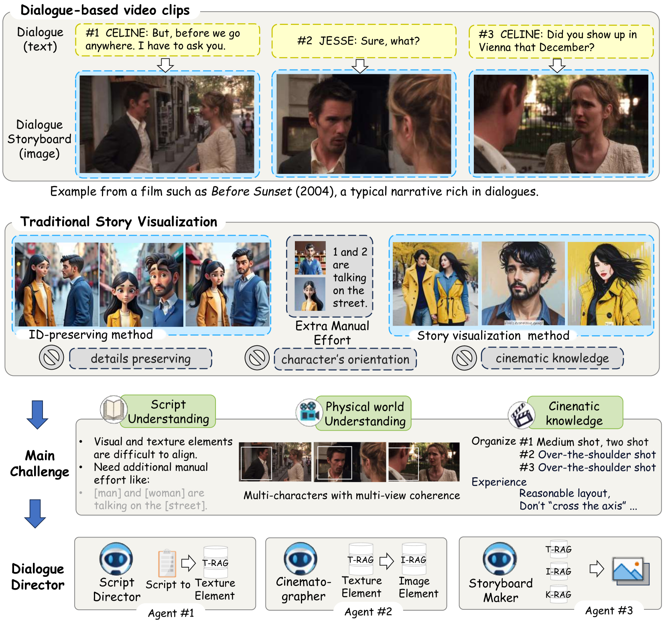Click the 'details preserving' label

click(141, 358)
